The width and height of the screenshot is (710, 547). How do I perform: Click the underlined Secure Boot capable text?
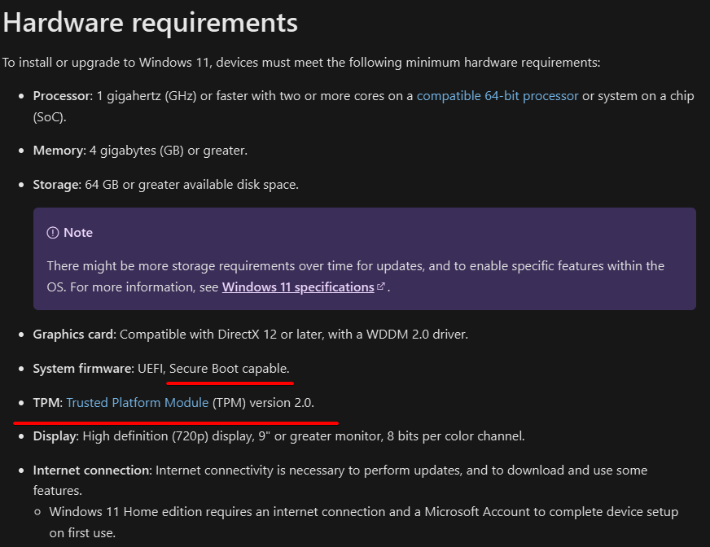(229, 369)
